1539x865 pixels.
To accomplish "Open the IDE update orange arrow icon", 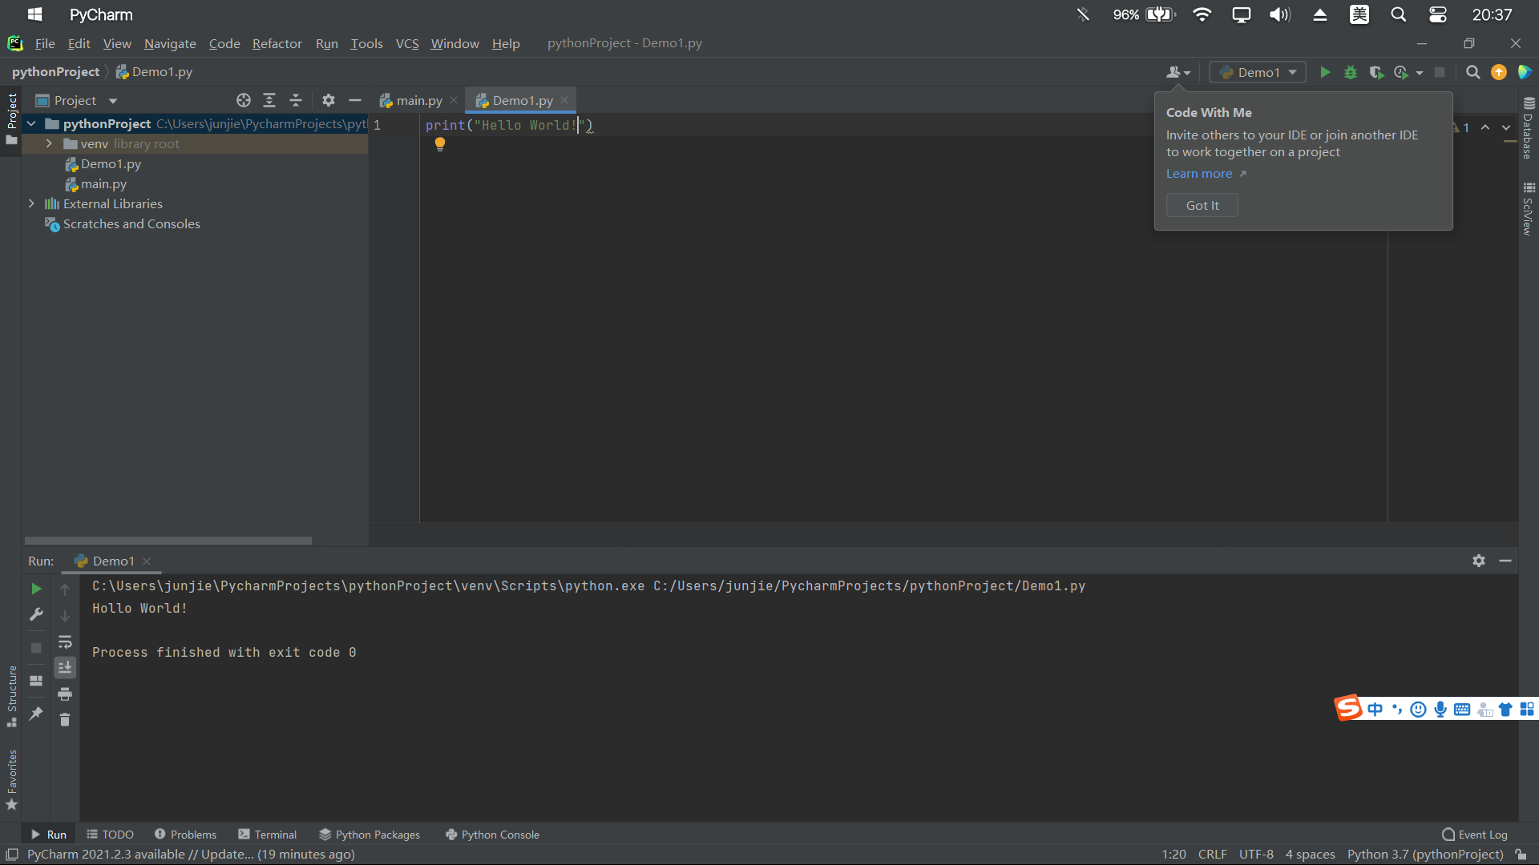I will [1498, 72].
